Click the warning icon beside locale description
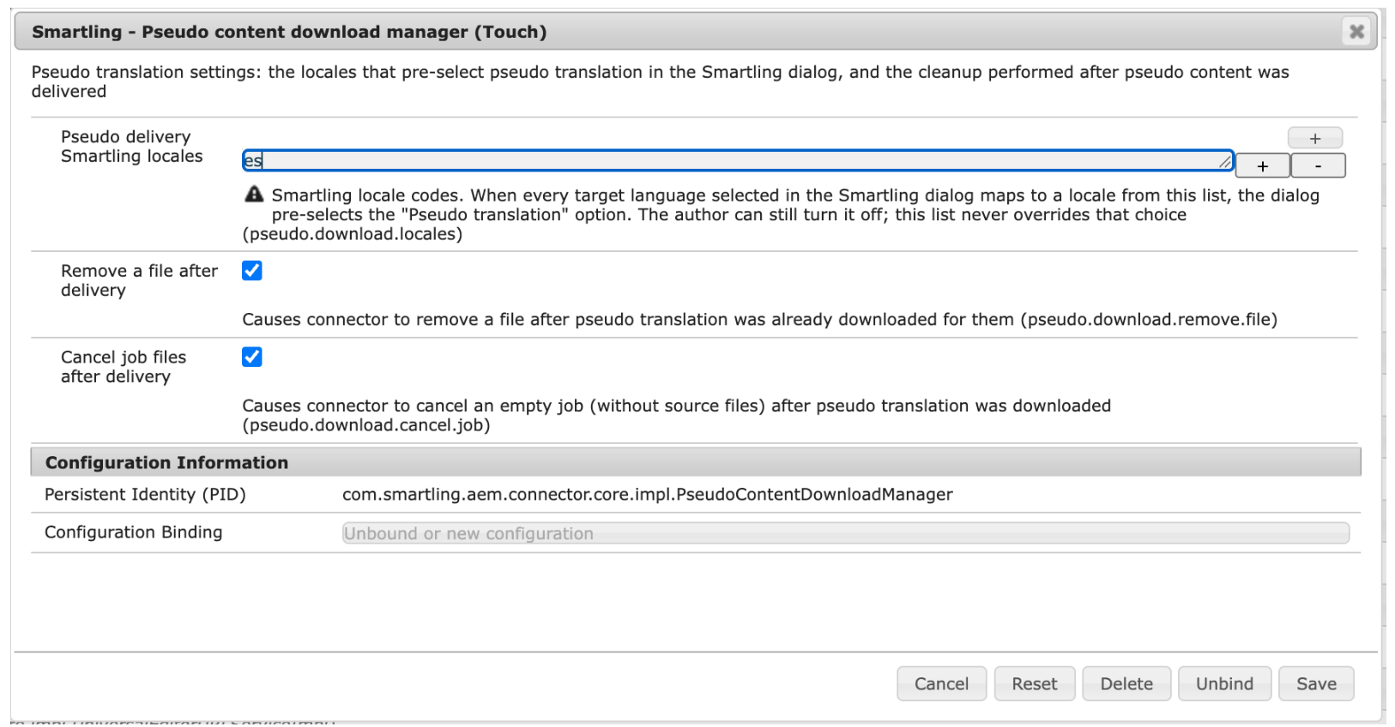Viewport: 1395px width, 727px height. coord(254,195)
